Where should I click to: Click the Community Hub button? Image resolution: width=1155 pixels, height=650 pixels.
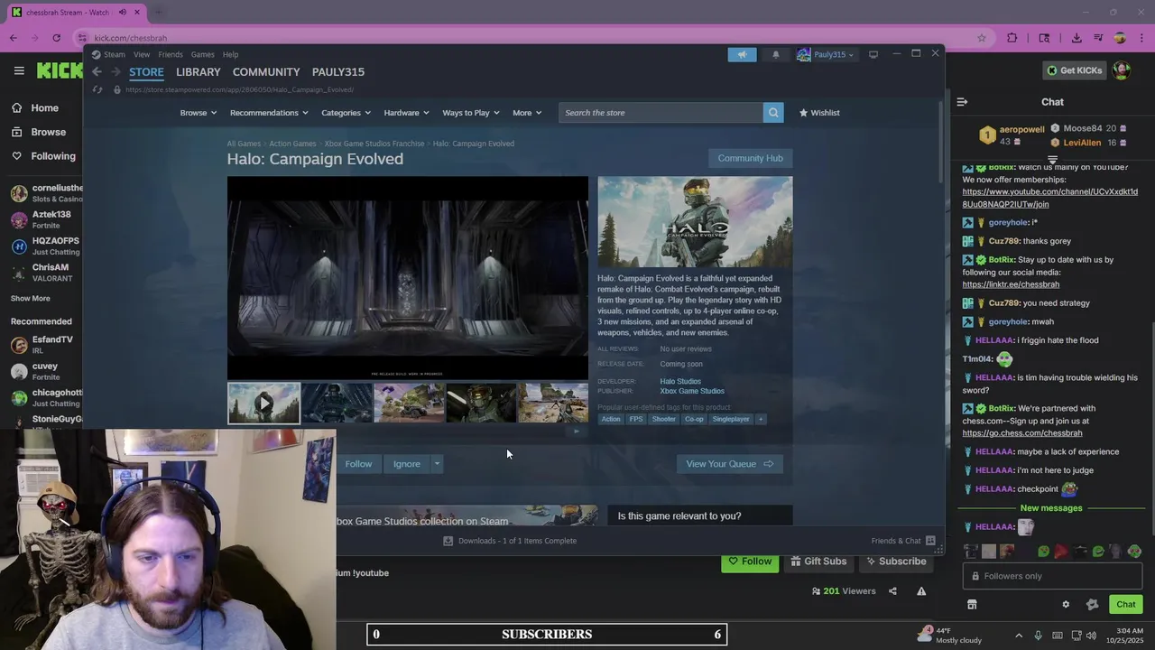coord(751,158)
